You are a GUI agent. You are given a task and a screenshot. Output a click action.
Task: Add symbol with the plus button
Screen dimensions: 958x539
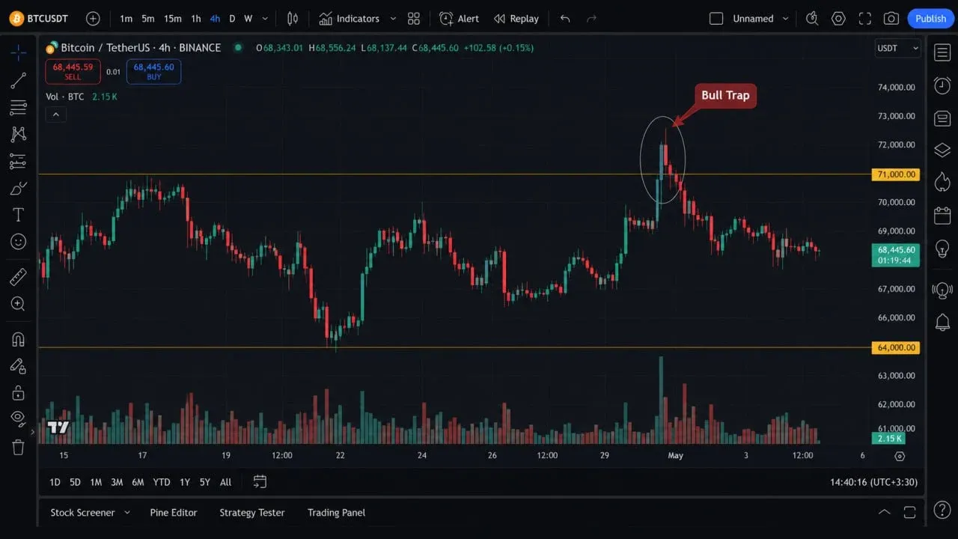tap(93, 19)
